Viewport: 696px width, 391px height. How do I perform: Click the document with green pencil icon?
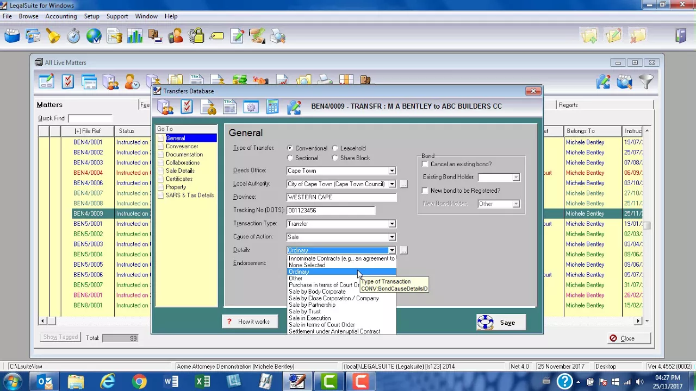pos(237,36)
